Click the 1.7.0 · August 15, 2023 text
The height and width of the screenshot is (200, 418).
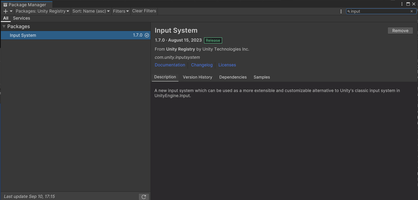(178, 40)
